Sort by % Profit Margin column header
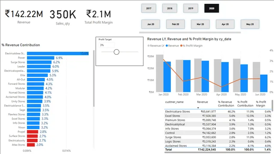 pyautogui.click(x=261, y=104)
